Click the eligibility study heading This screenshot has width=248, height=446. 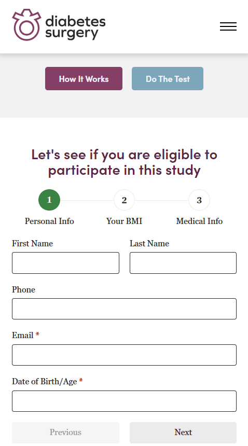pos(125,162)
